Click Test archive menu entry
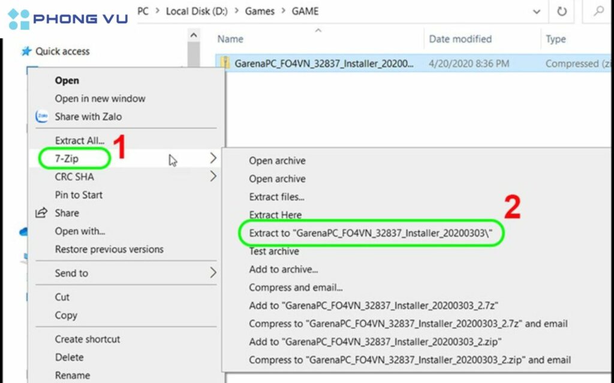Screen dimensions: 614x383 click(274, 251)
